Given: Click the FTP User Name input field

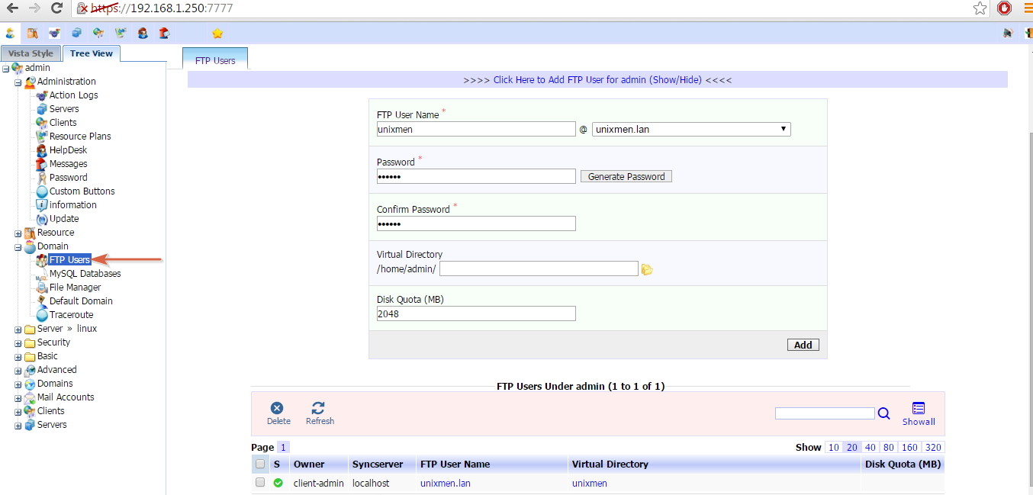Looking at the screenshot, I should pyautogui.click(x=476, y=129).
